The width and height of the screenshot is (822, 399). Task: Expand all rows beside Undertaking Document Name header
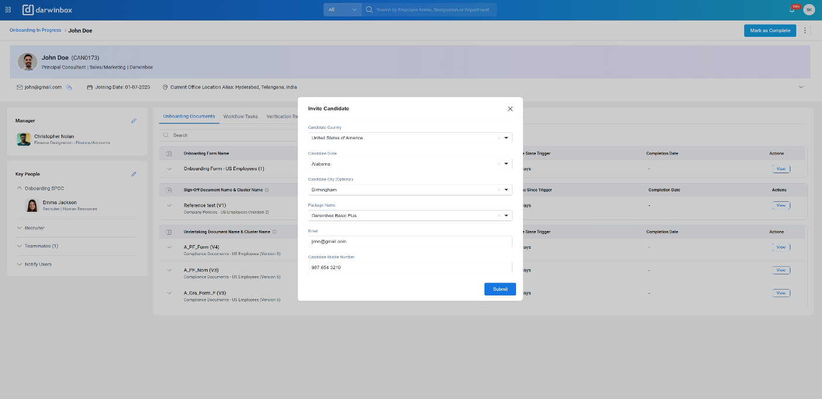click(x=169, y=232)
